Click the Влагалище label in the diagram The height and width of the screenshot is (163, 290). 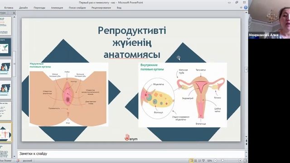pyautogui.click(x=201, y=124)
